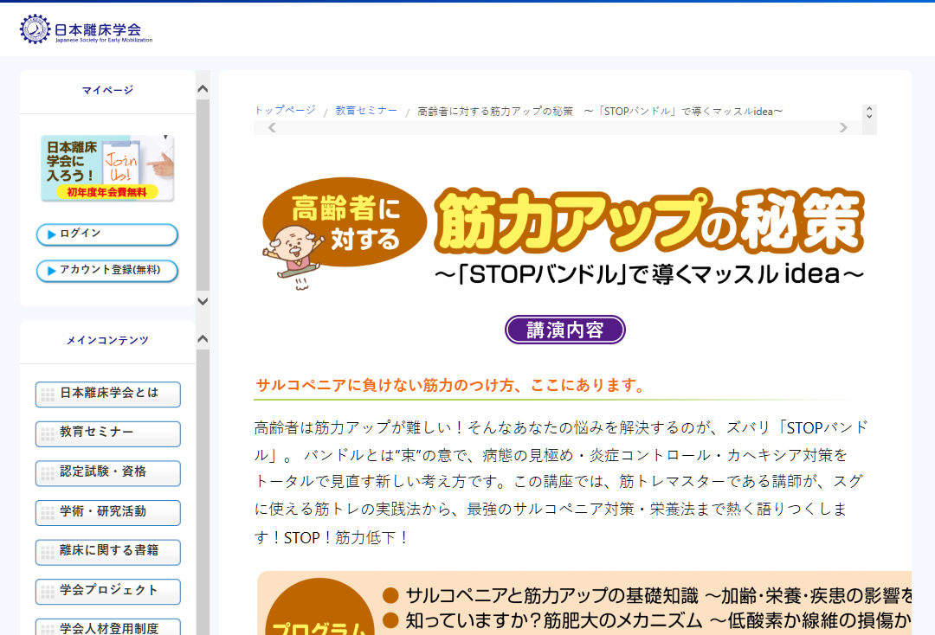Click the 筋力アップの秘策 banner title image

[648, 221]
